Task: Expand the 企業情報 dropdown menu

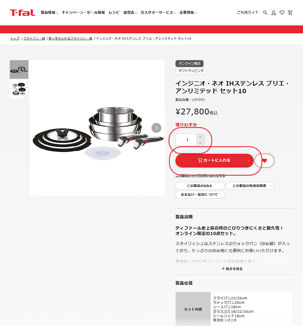Action: click(x=188, y=13)
